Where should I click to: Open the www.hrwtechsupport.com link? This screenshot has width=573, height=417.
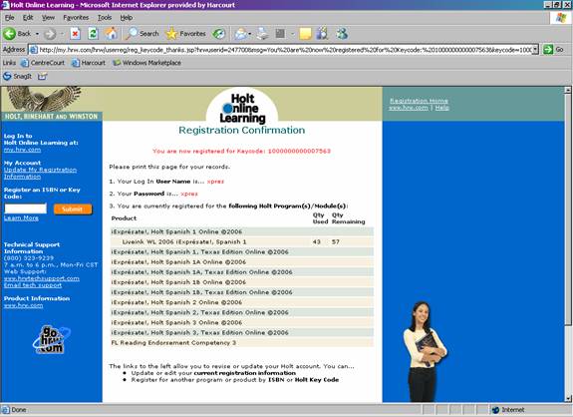pos(42,278)
